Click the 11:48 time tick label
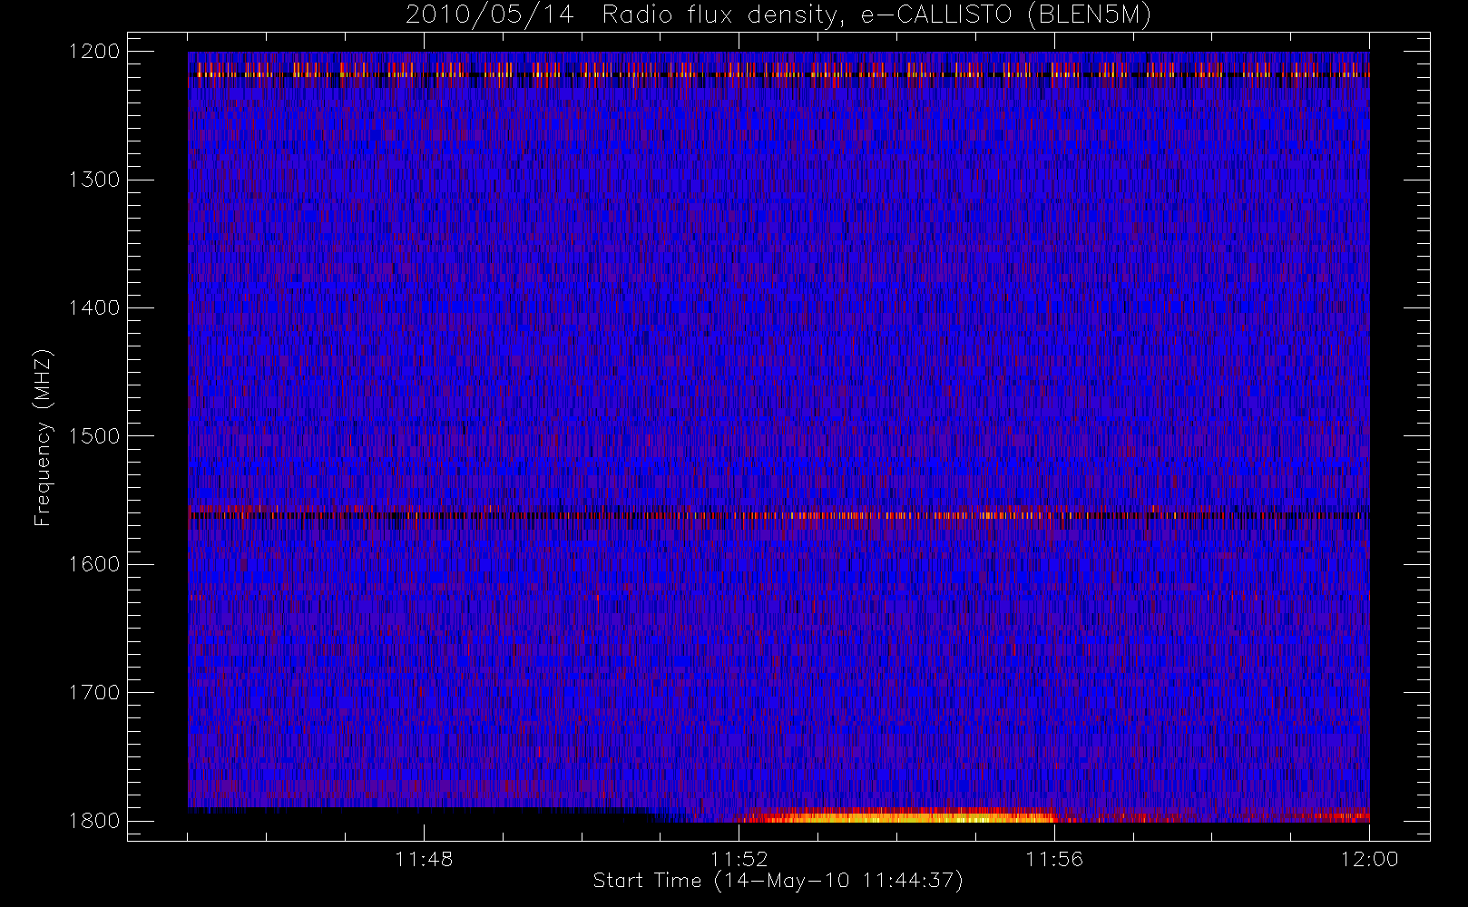Viewport: 1468px width, 907px height. tap(424, 859)
